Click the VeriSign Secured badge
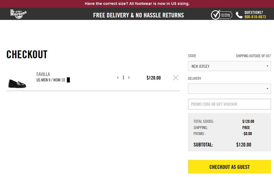The image size is (274, 177). point(221,15)
